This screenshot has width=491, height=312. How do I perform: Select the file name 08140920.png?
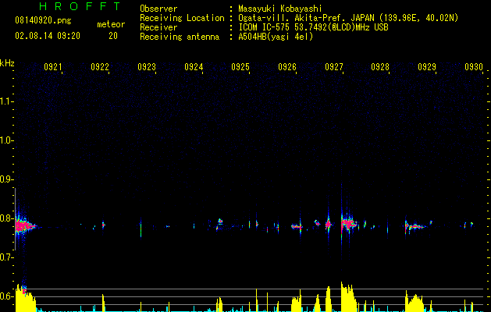click(x=43, y=20)
